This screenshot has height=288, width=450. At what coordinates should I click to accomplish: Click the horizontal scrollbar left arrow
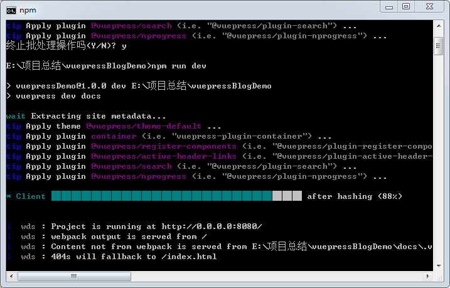11,276
